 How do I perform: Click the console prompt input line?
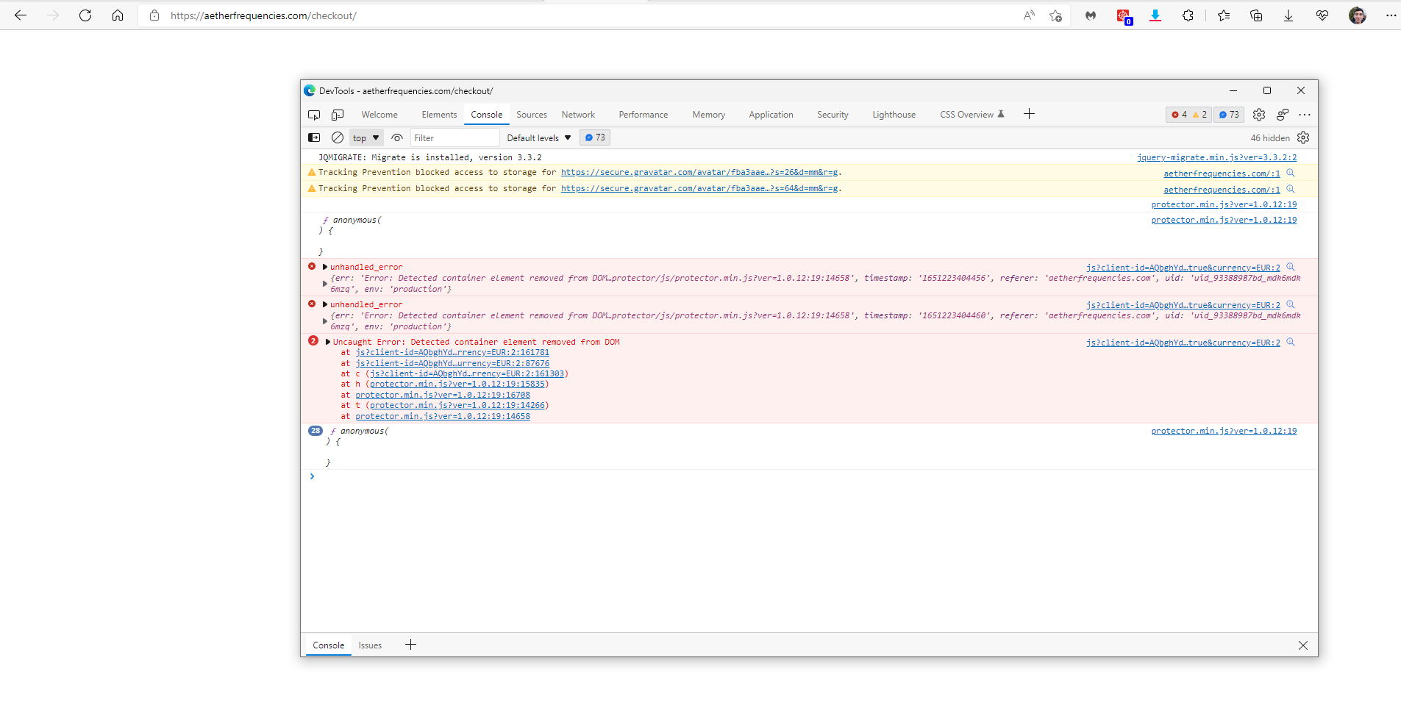point(809,476)
